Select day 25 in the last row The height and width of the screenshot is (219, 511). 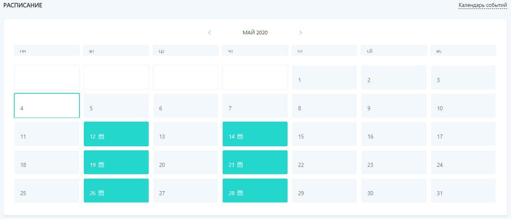pyautogui.click(x=47, y=190)
